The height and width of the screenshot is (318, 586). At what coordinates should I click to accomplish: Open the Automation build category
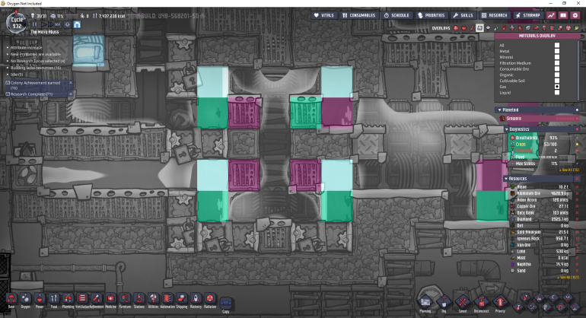click(x=167, y=300)
